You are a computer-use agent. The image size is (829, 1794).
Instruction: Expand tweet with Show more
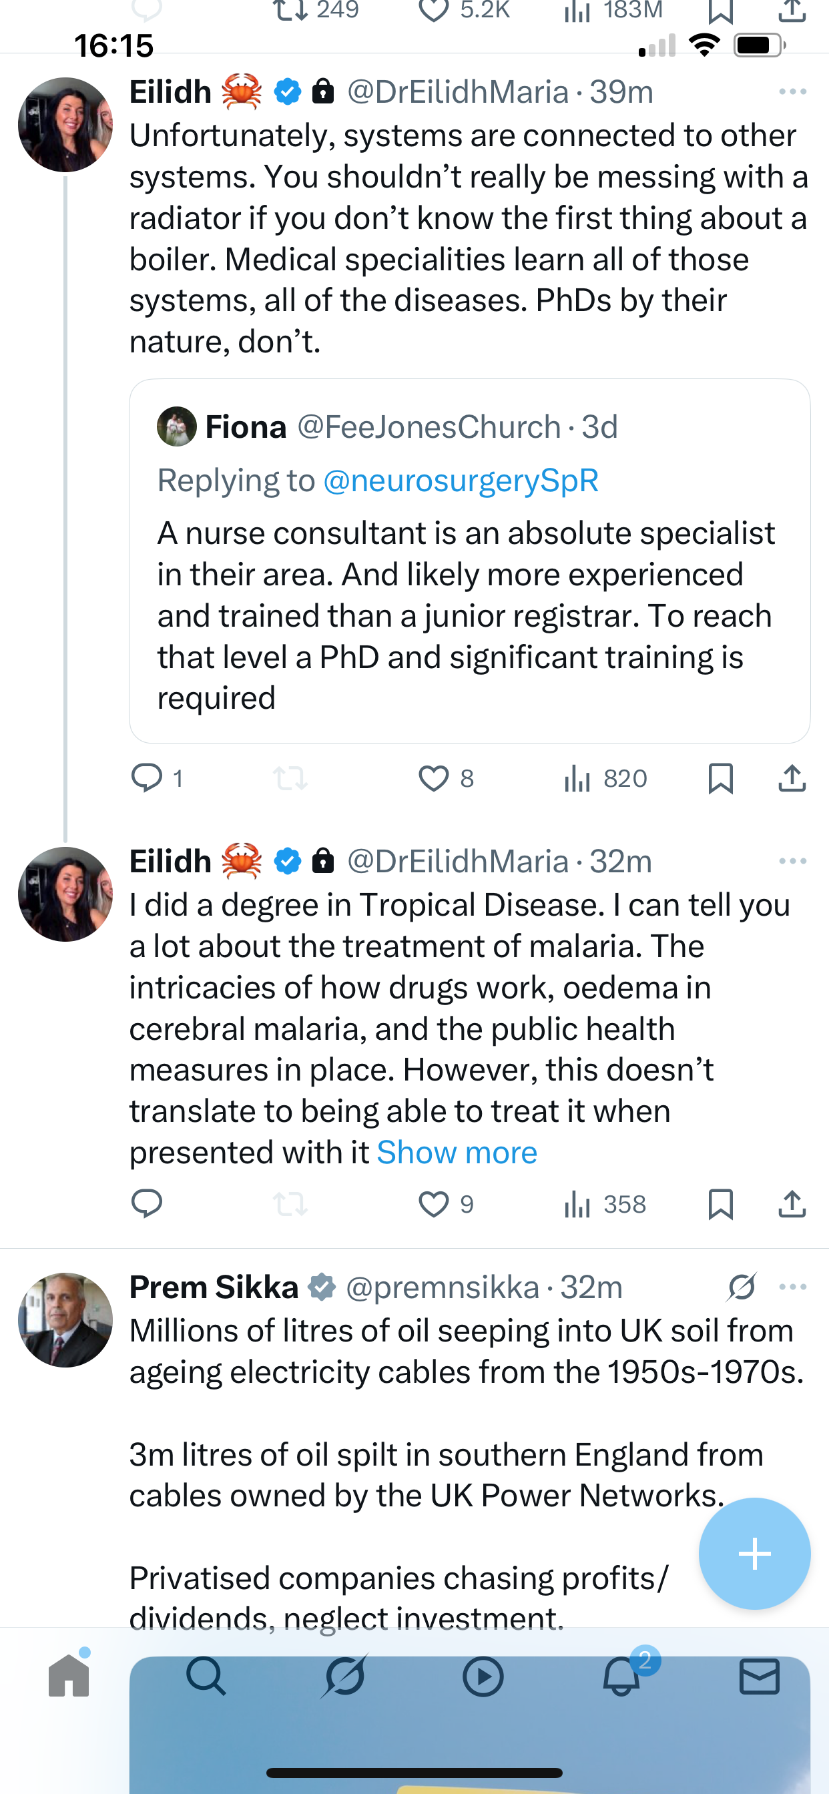457,1153
